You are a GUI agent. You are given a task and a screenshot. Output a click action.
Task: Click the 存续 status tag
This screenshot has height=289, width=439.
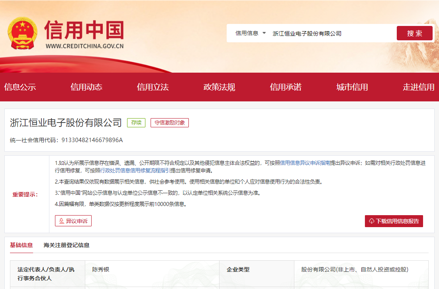[136, 123]
